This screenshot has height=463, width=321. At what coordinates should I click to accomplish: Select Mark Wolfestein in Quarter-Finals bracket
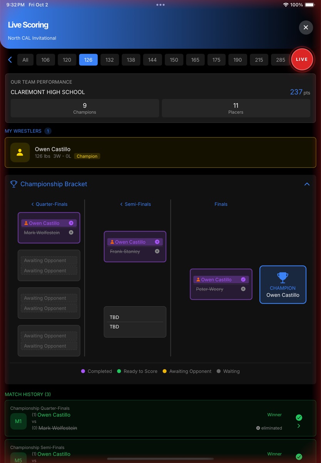tap(42, 233)
